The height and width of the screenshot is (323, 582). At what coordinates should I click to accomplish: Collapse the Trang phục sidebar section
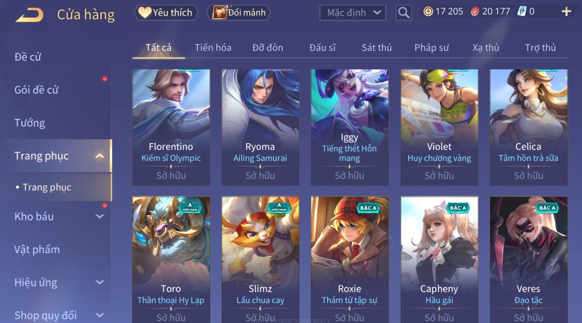100,156
